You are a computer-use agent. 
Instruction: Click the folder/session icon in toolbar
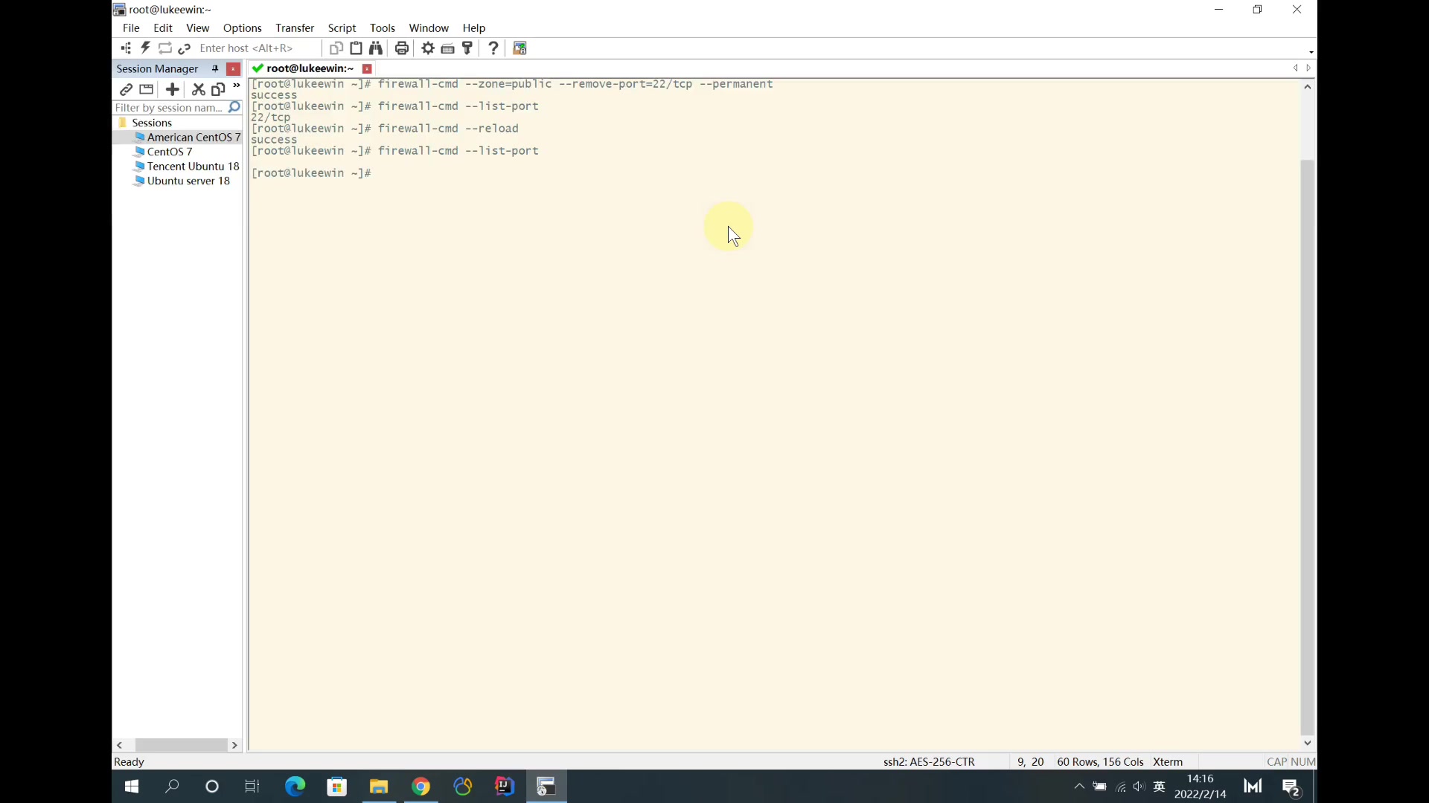tap(146, 89)
